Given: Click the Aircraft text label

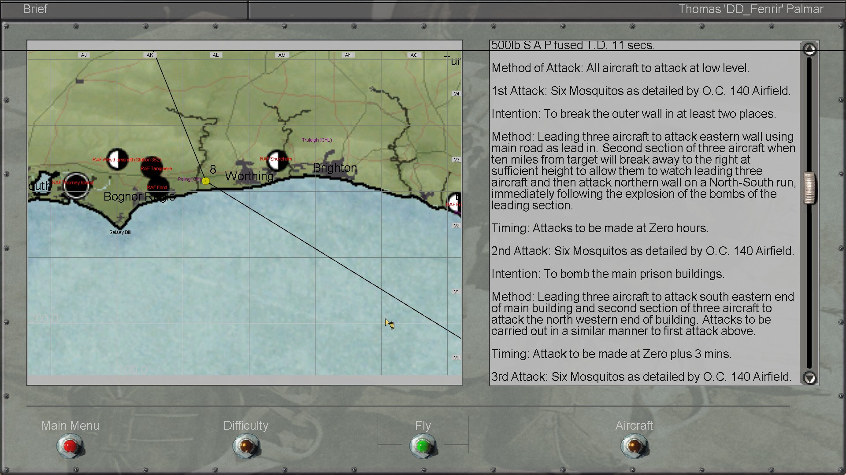Looking at the screenshot, I should (x=634, y=425).
